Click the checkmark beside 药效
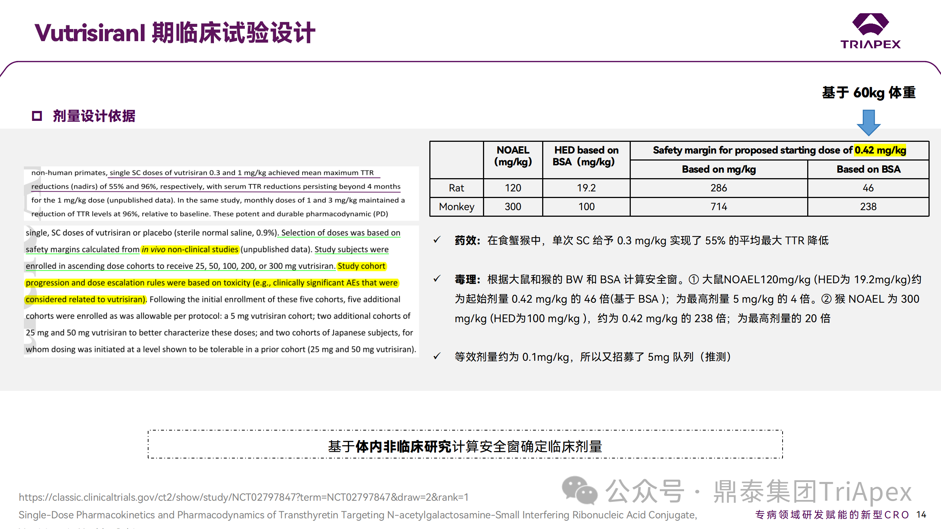Viewport: 941px width, 529px height. (437, 240)
